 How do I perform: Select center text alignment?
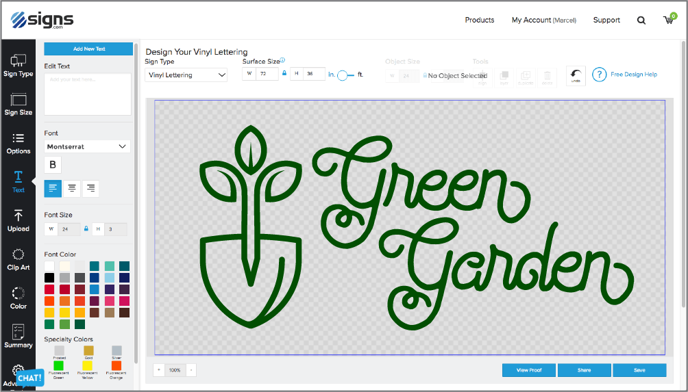click(x=71, y=189)
